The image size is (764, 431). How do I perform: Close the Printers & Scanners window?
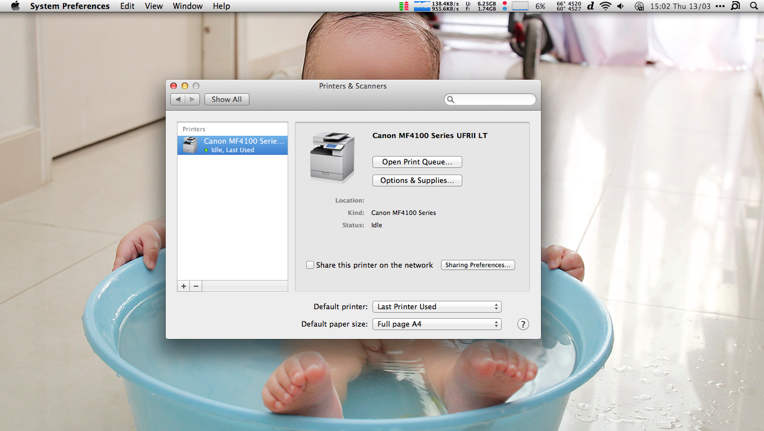point(174,86)
